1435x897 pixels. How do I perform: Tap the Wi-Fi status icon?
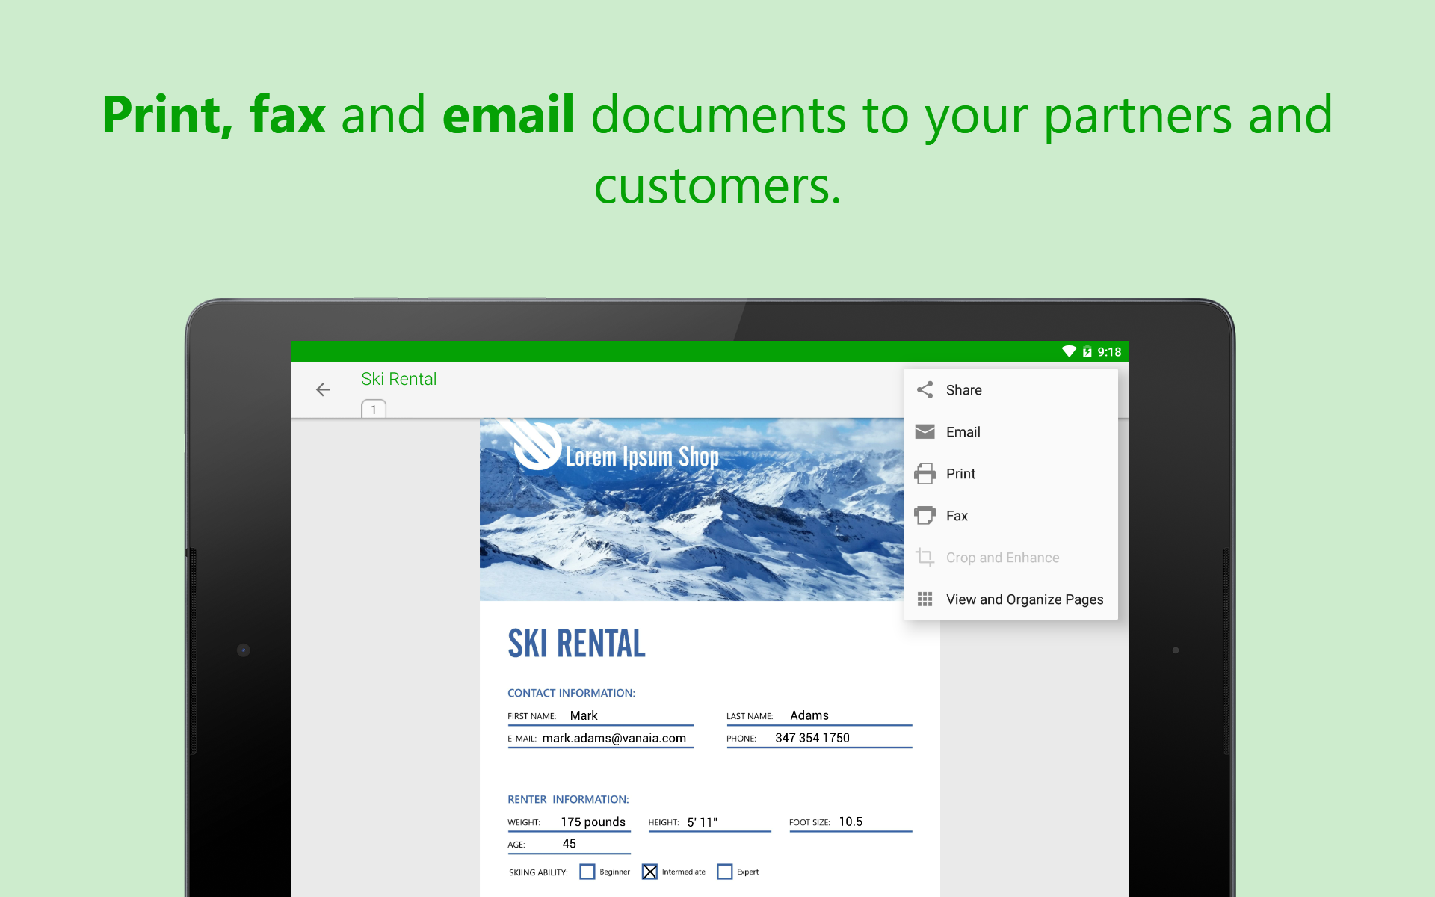coord(1069,351)
